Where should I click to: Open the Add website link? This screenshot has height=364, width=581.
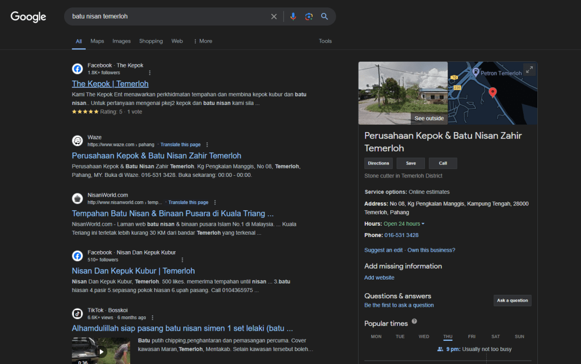379,278
